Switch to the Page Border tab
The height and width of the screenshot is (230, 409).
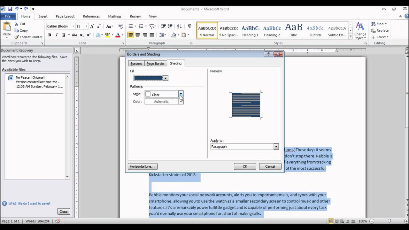(x=156, y=64)
